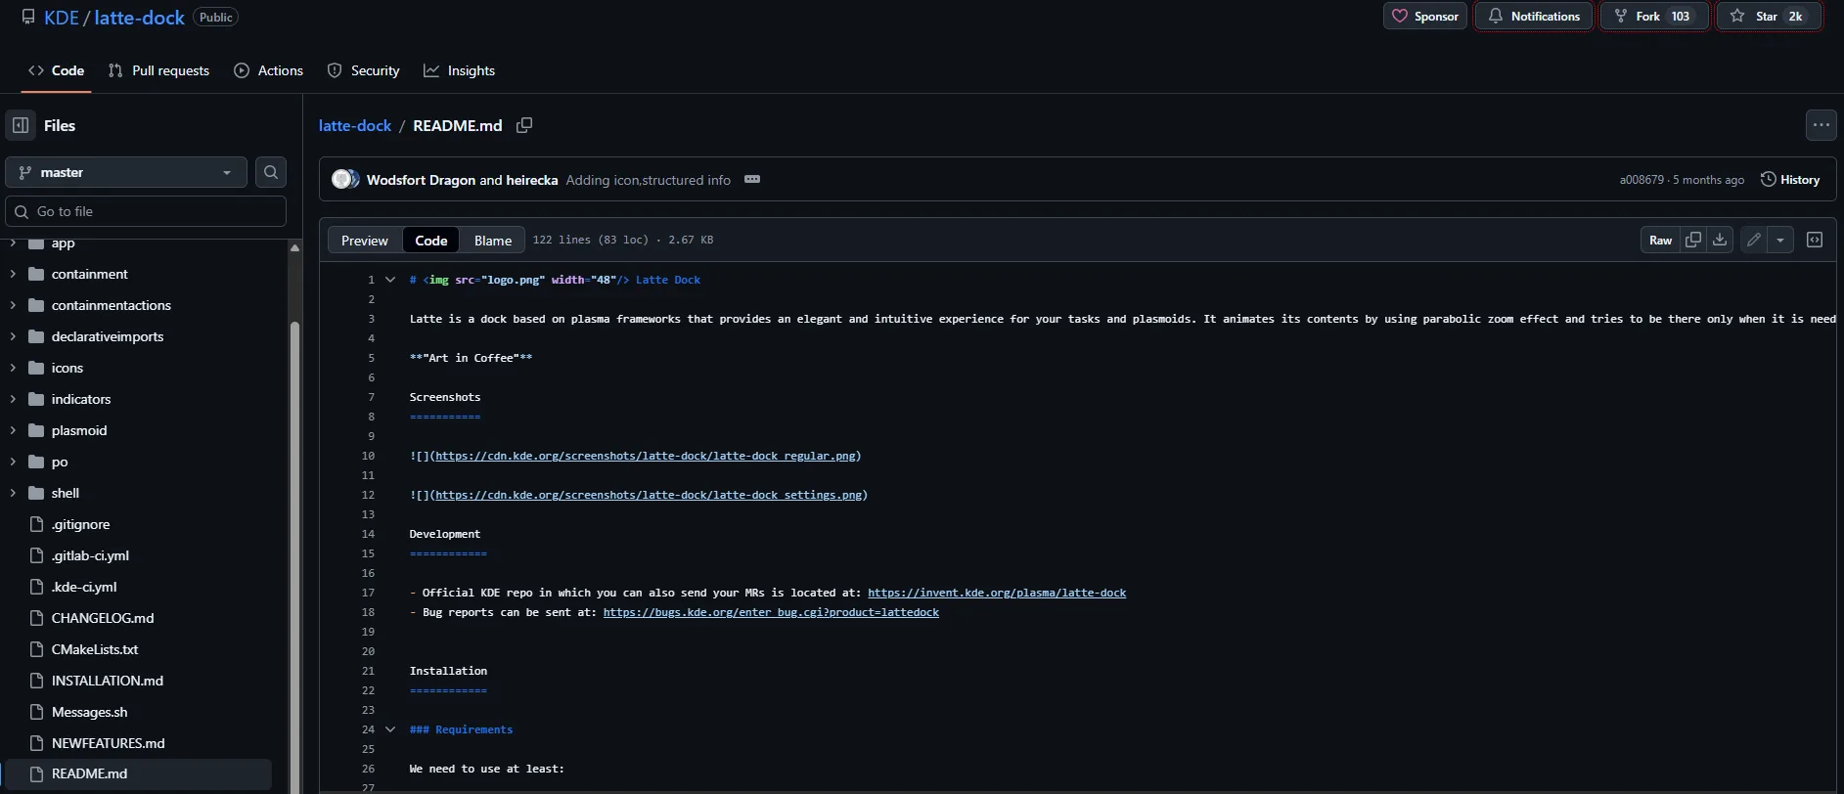
Task: Edit this file with pencil icon
Action: [x=1754, y=240]
